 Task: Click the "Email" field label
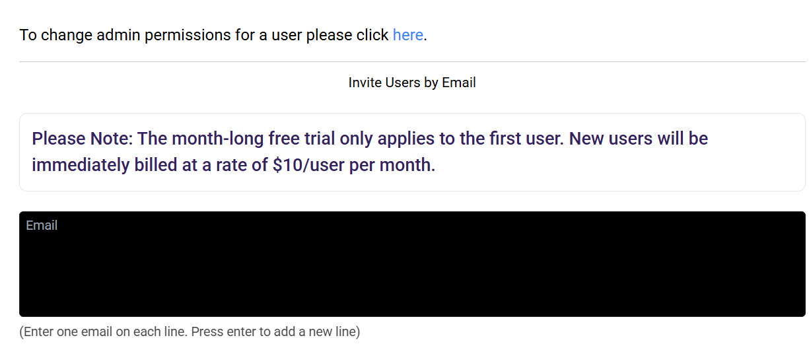pos(42,226)
